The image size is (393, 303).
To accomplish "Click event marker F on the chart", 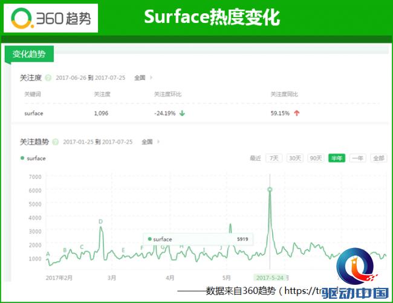I will (x=142, y=248).
